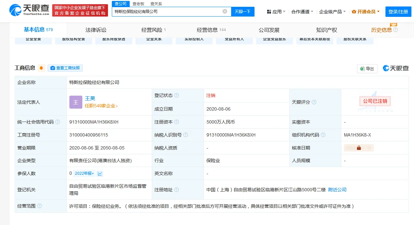Click the locked 核准日期 value
Viewport: 414px width, 225px height.
coord(359,148)
